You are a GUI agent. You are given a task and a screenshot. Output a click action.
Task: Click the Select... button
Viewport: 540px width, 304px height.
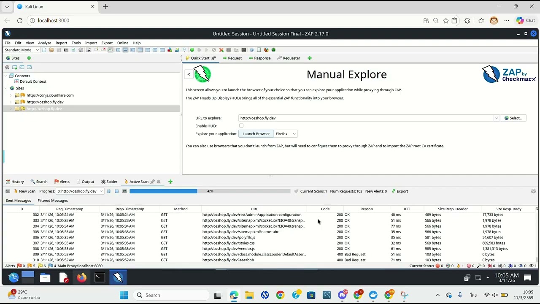[513, 118]
